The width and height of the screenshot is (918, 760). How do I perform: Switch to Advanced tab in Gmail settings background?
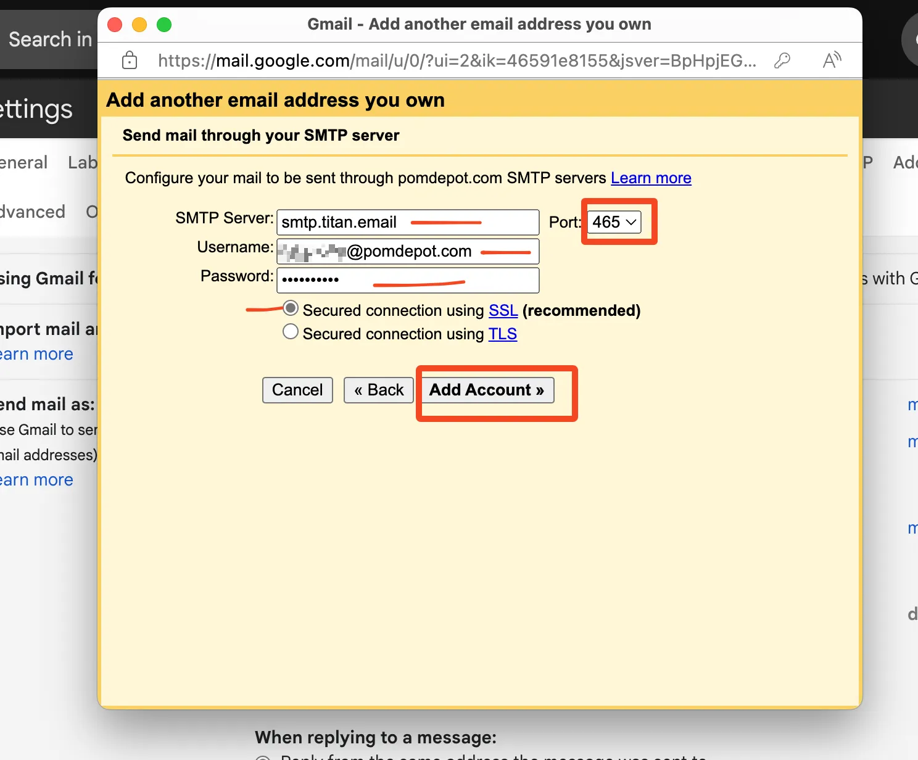point(32,212)
